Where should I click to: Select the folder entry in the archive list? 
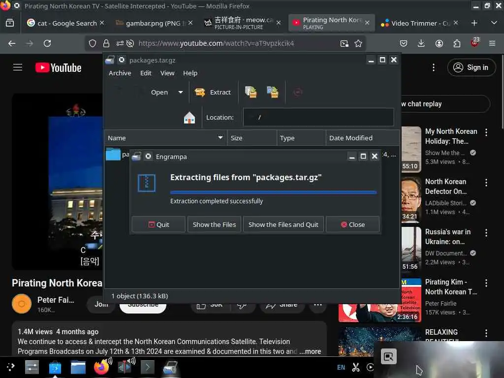(x=117, y=155)
